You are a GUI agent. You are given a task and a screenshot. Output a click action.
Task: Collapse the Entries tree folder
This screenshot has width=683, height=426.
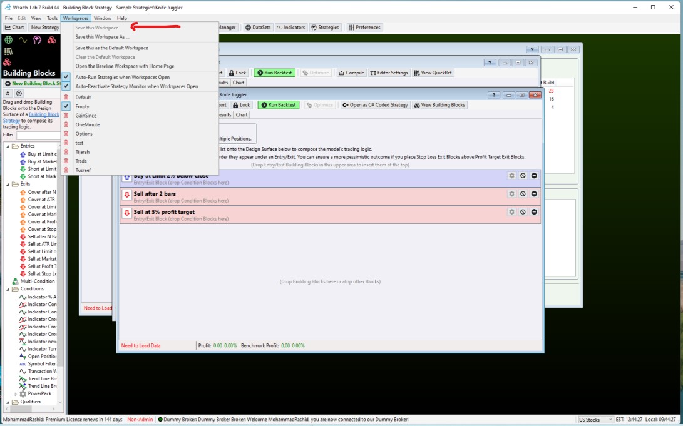[x=8, y=146]
